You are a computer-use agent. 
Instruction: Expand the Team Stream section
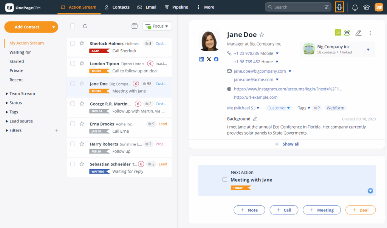pos(22,93)
